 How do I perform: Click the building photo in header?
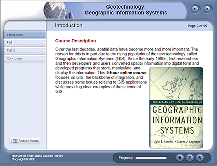(59, 10)
